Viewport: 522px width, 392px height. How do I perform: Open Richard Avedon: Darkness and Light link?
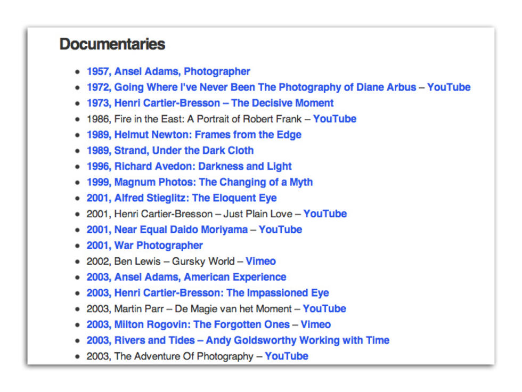(189, 166)
